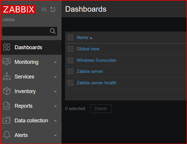Open the Reports menu label
This screenshot has height=144, width=187.
(24, 106)
